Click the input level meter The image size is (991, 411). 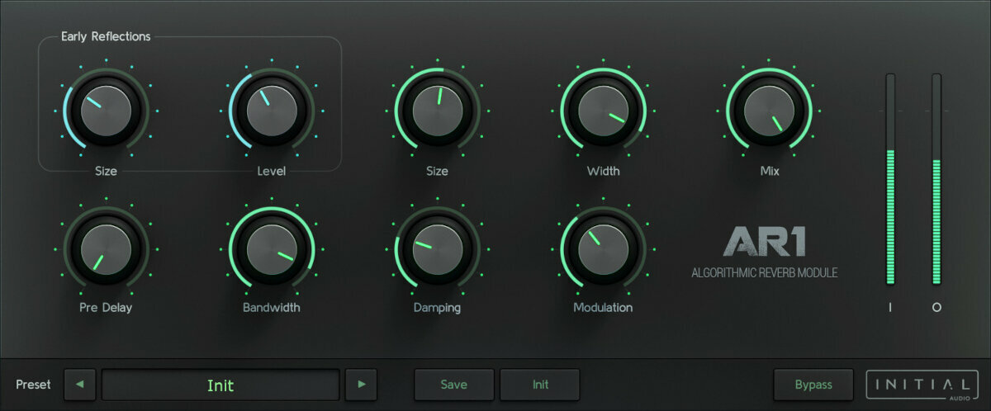[x=890, y=179]
